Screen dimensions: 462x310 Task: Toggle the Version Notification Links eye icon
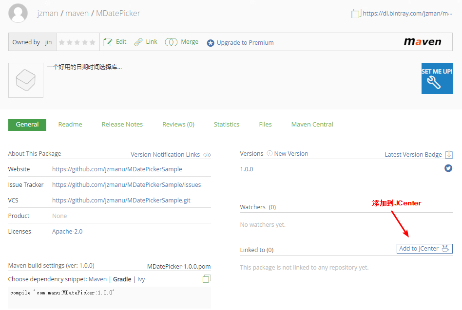tap(207, 154)
